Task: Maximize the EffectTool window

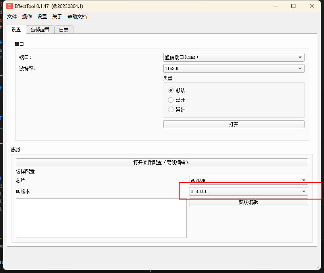Action: tap(293, 6)
